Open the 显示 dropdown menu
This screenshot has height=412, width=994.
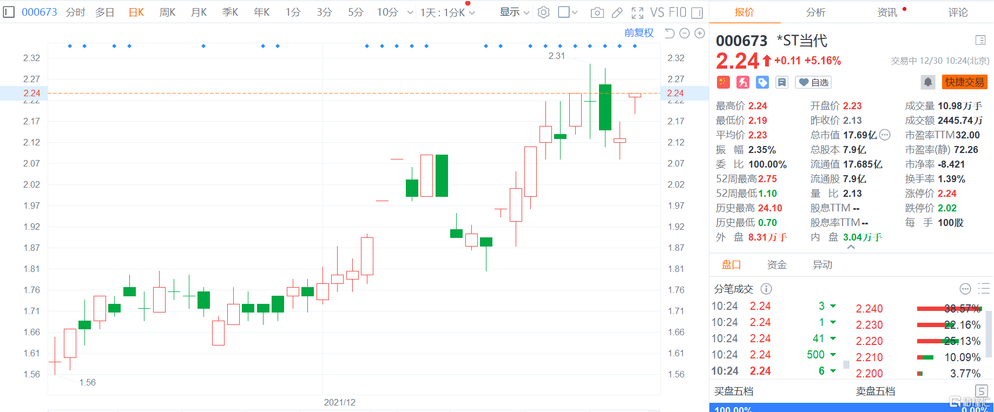point(514,12)
